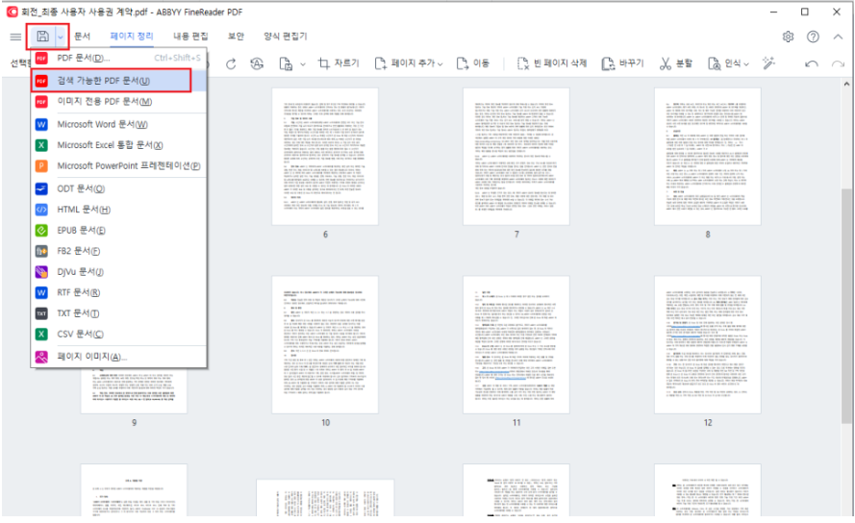855x523 pixels.
Task: Select page 6 thumbnail
Action: pos(325,157)
